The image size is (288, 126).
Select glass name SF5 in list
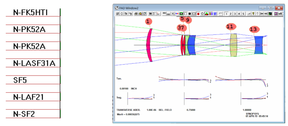point(20,81)
